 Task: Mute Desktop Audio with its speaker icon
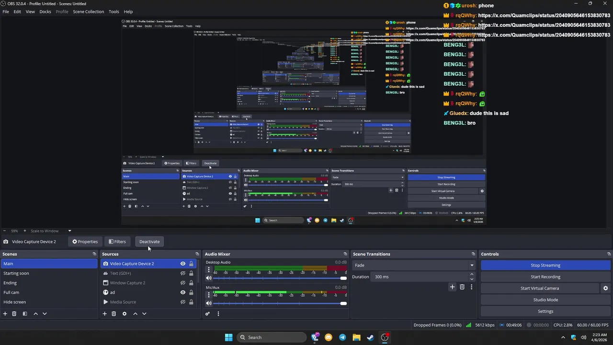click(208, 278)
